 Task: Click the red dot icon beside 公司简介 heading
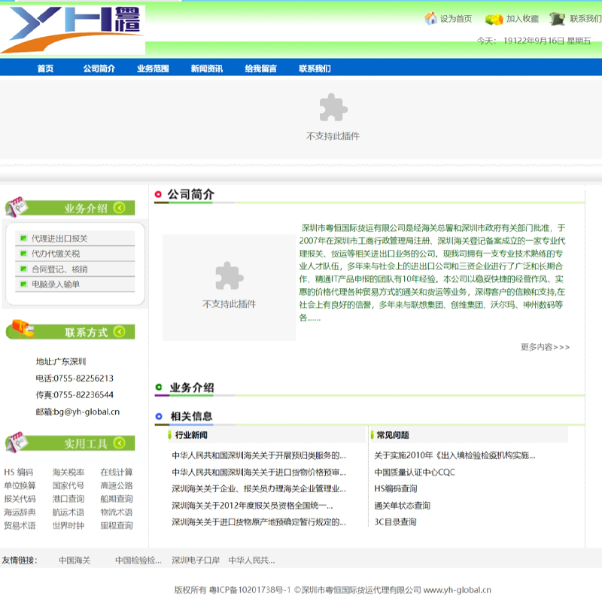pos(157,194)
